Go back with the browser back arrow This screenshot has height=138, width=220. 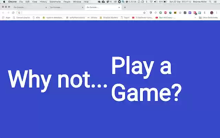(3, 13)
